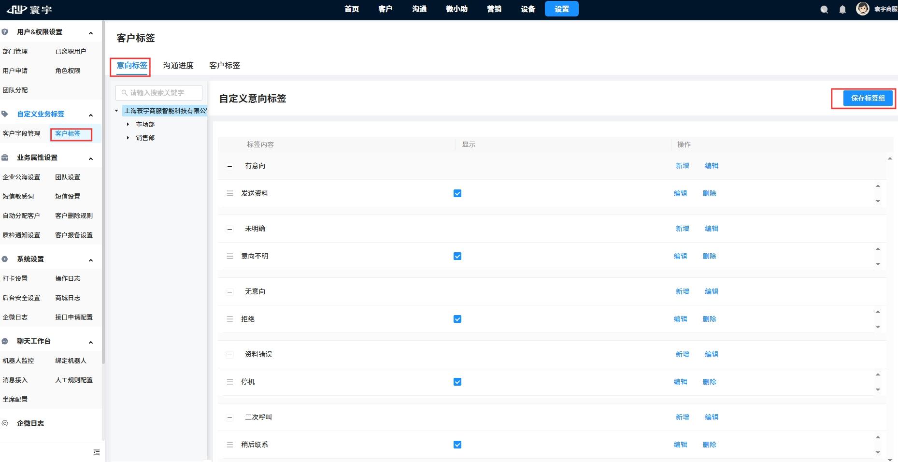Open 微小助 in top navigation
This screenshot has width=898, height=462.
coord(456,9)
